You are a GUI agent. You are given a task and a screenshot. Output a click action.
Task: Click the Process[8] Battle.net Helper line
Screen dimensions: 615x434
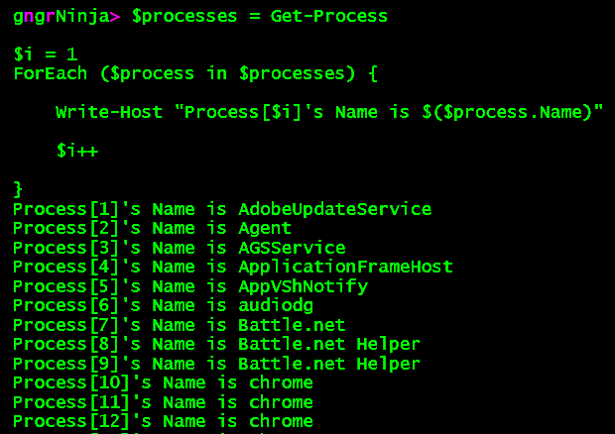216,344
